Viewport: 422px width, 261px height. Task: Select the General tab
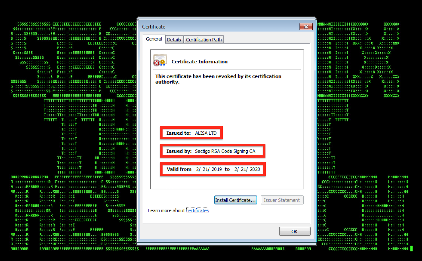(154, 39)
